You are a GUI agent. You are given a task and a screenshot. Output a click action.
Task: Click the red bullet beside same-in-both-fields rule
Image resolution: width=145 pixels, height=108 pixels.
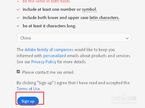tap(18, 1)
